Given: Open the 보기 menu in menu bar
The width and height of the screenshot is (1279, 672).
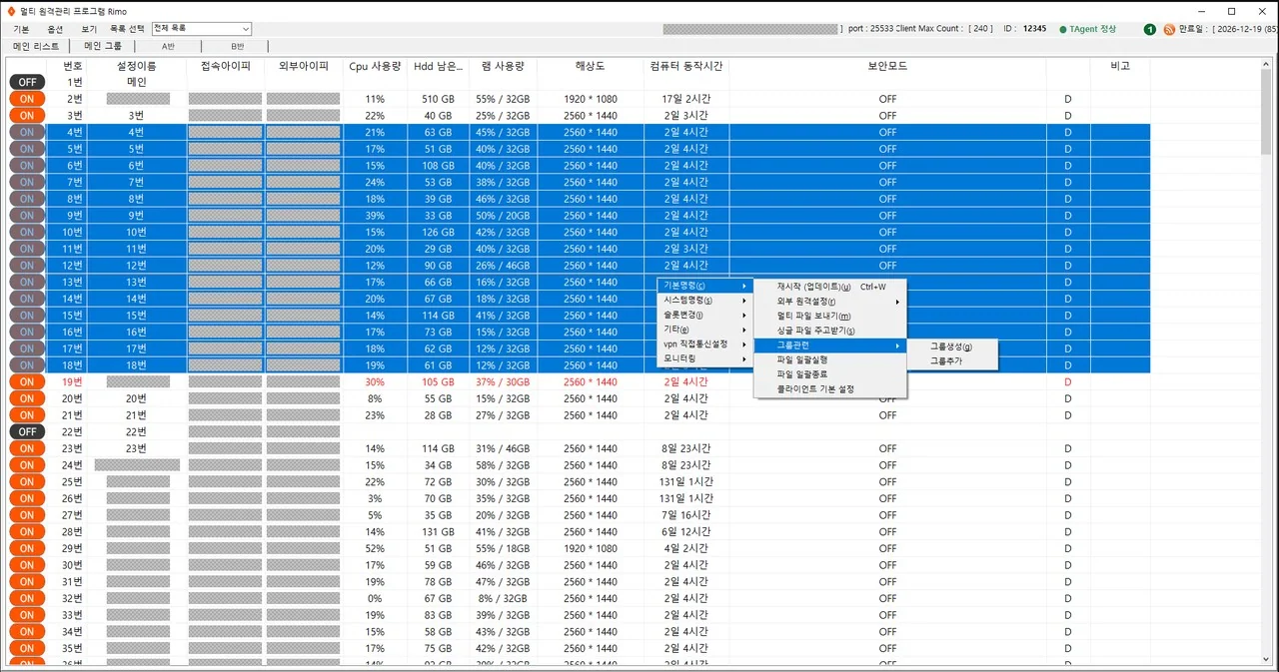Looking at the screenshot, I should [89, 29].
